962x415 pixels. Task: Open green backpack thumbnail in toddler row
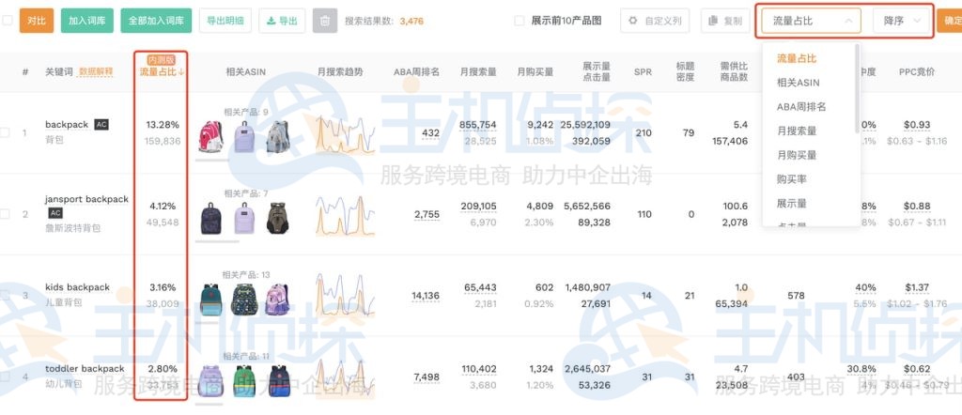click(244, 380)
